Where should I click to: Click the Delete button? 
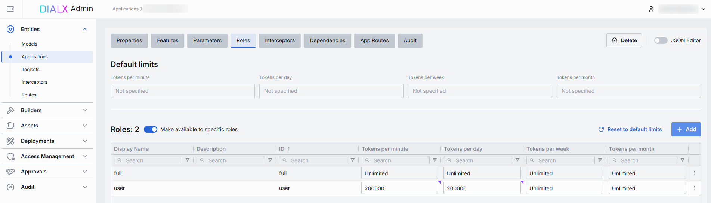click(624, 40)
